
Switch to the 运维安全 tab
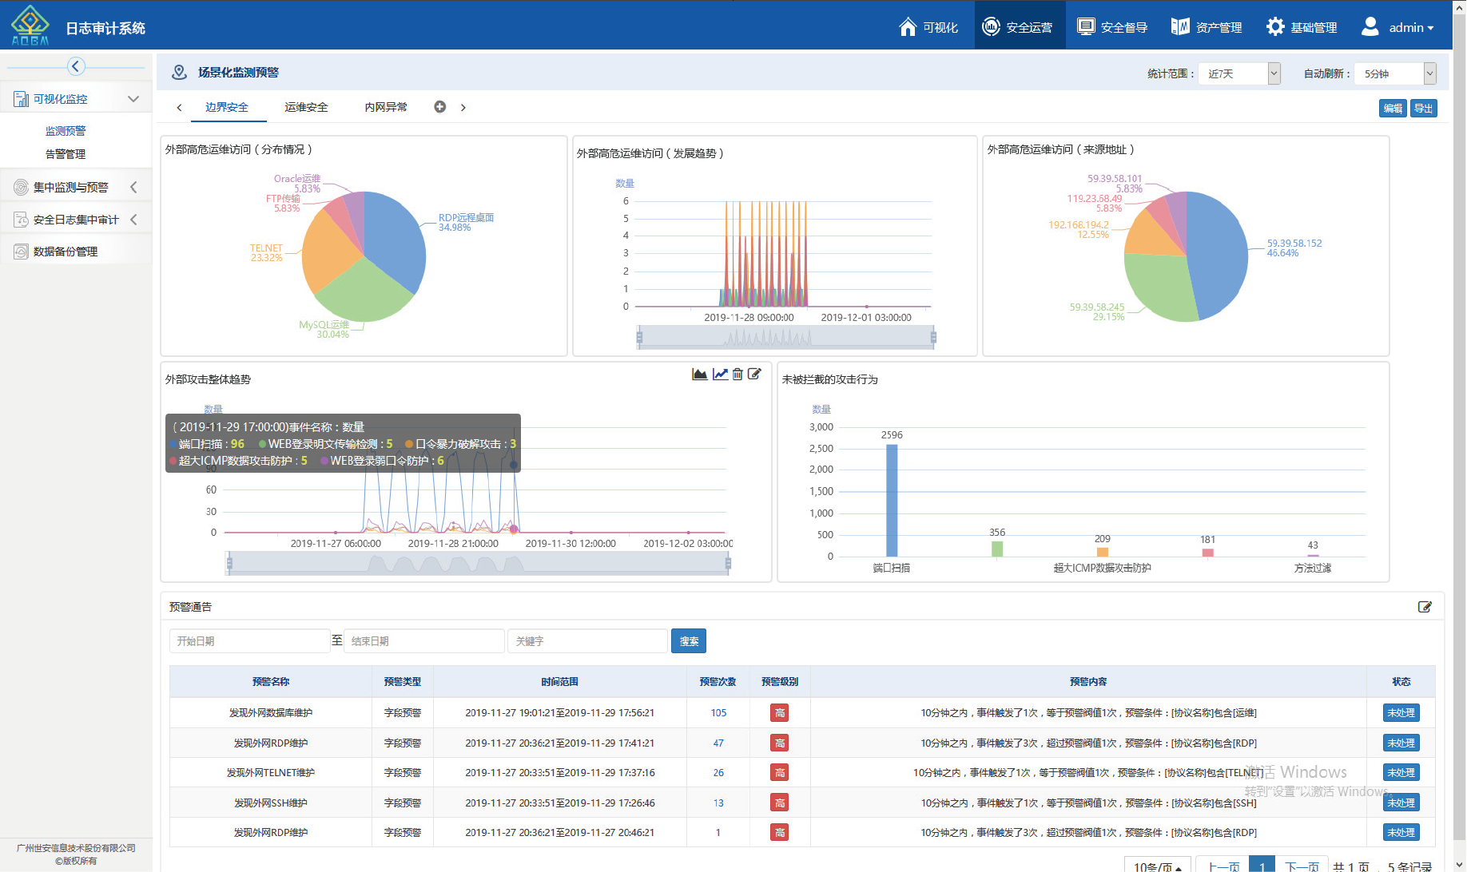tap(306, 107)
